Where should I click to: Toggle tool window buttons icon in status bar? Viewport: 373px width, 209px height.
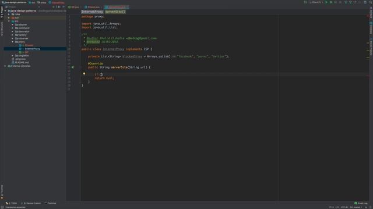click(x=2, y=207)
